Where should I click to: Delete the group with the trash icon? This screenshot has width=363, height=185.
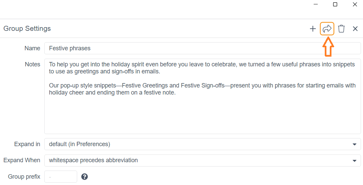pos(341,29)
